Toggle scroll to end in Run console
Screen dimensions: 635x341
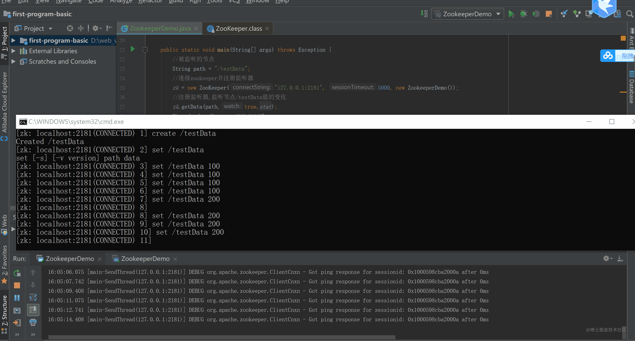coord(33,310)
